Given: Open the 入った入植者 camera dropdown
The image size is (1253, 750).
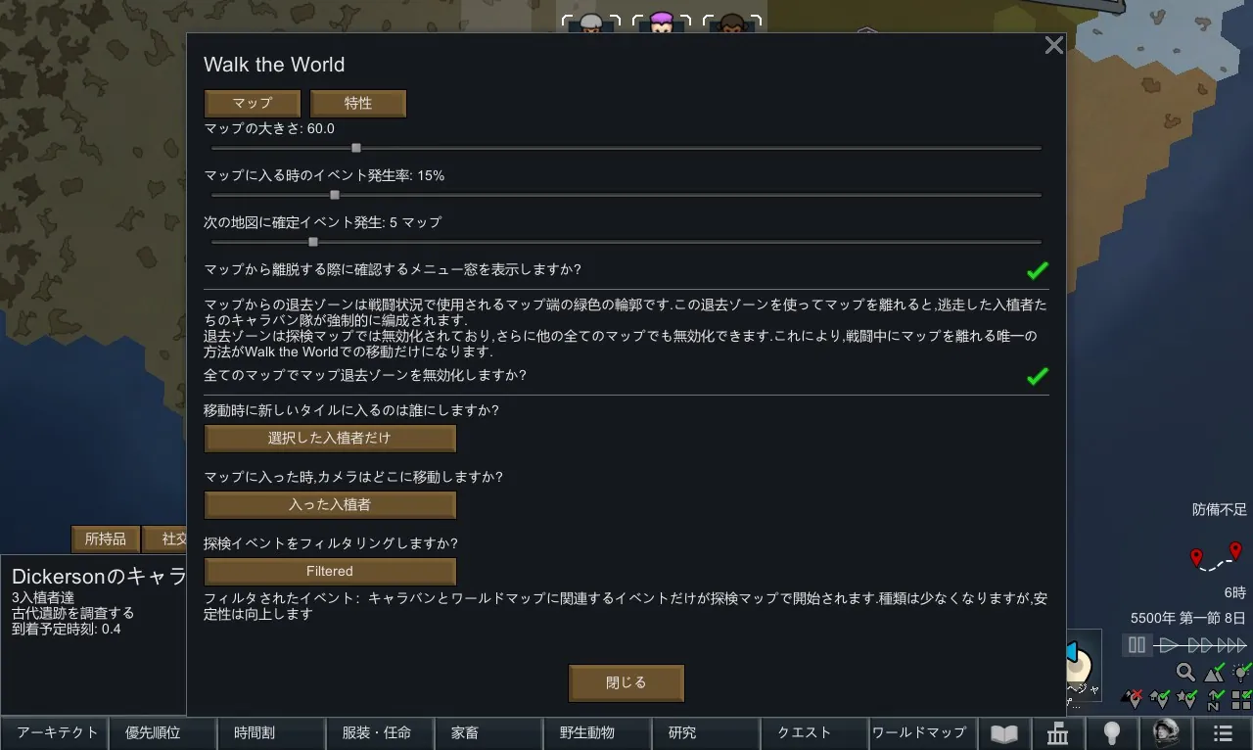Looking at the screenshot, I should click(x=330, y=505).
